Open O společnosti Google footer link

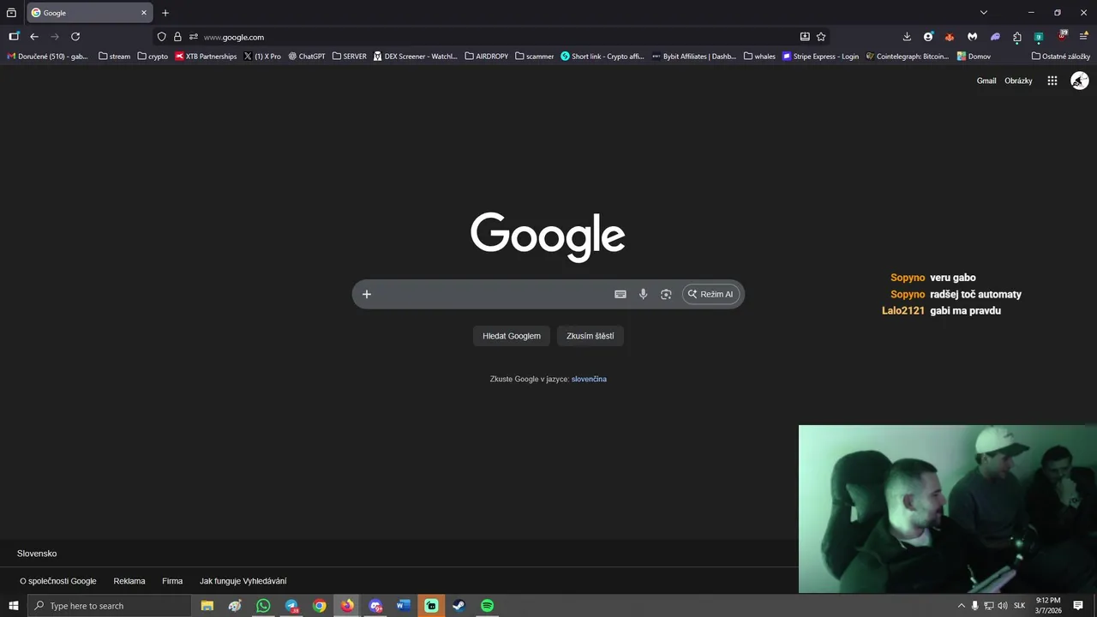(x=58, y=581)
